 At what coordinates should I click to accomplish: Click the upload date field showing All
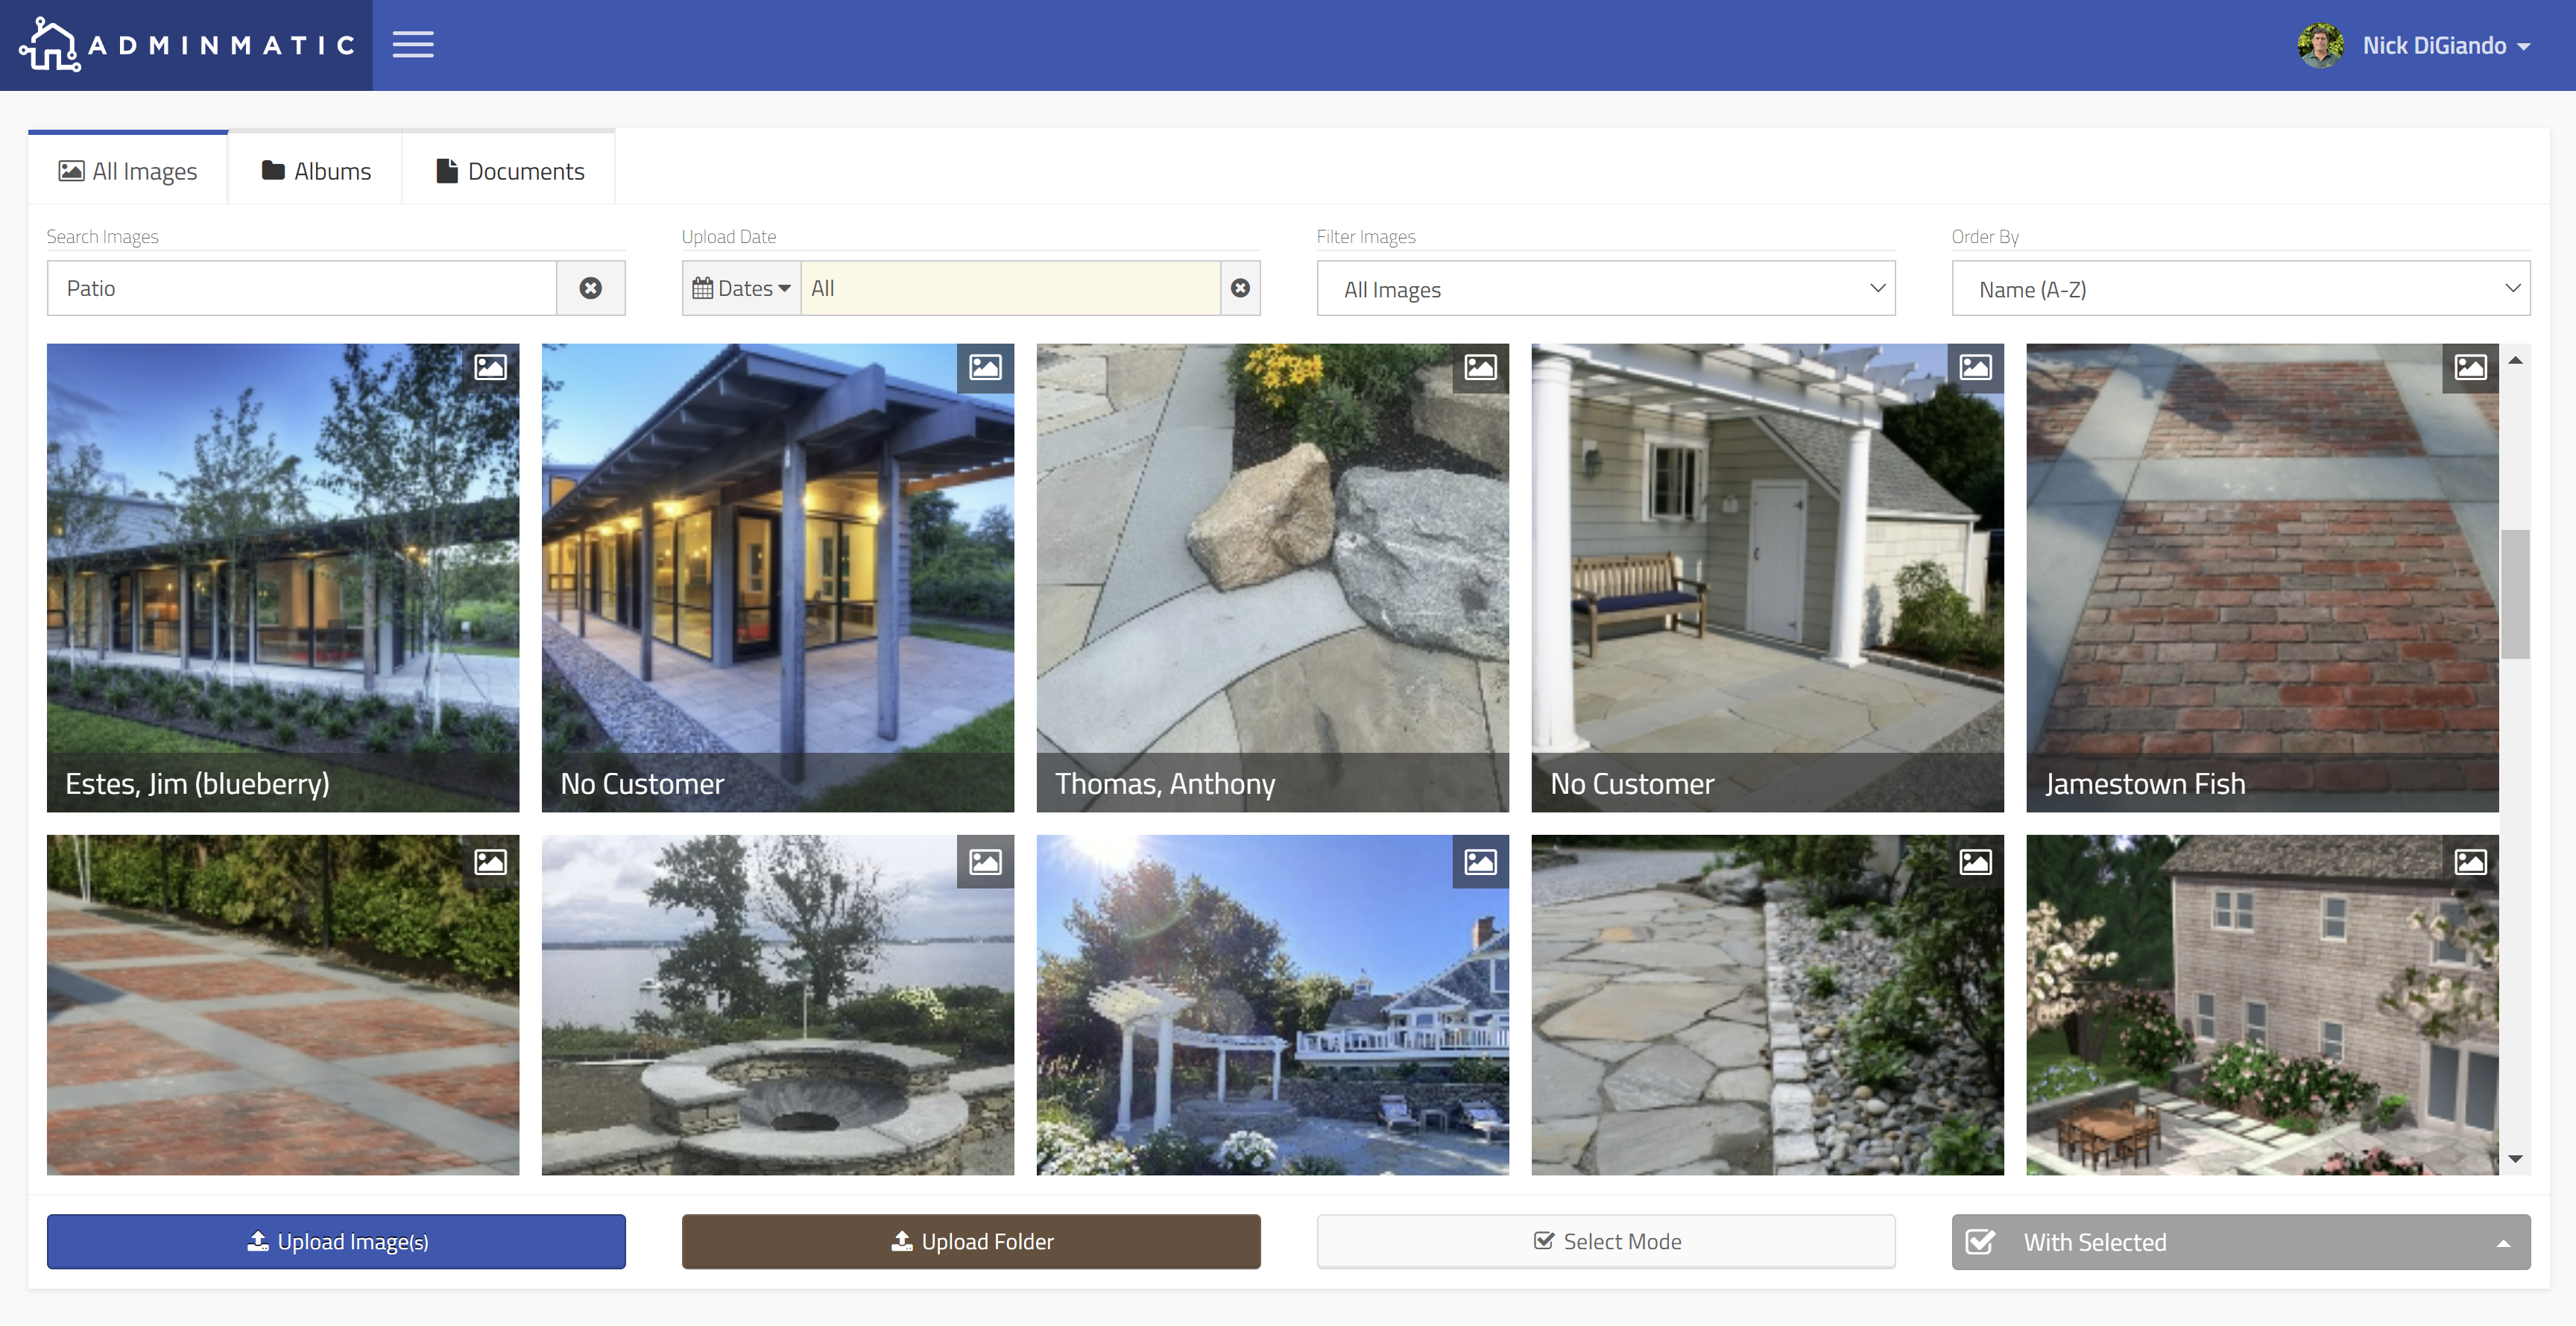[x=1011, y=288]
